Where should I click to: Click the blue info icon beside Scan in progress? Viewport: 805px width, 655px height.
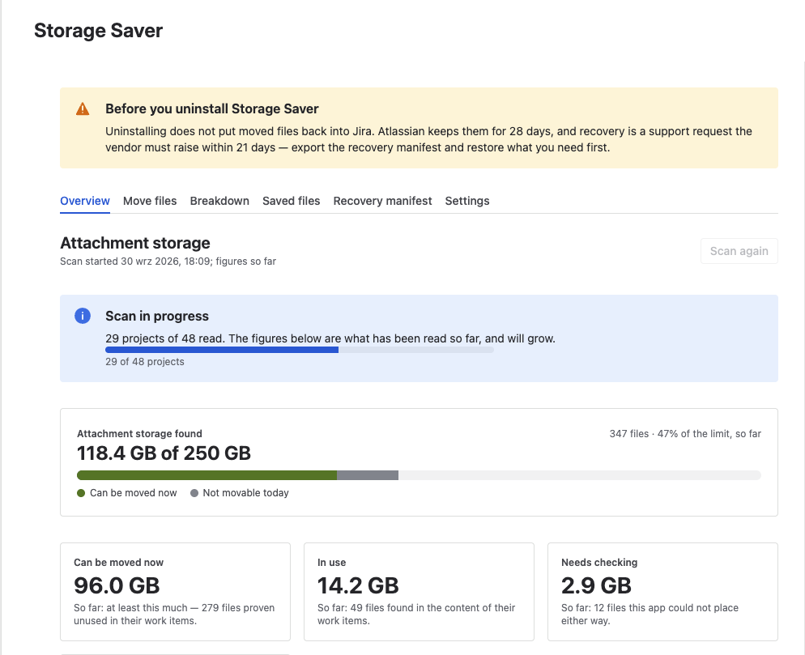coord(83,316)
